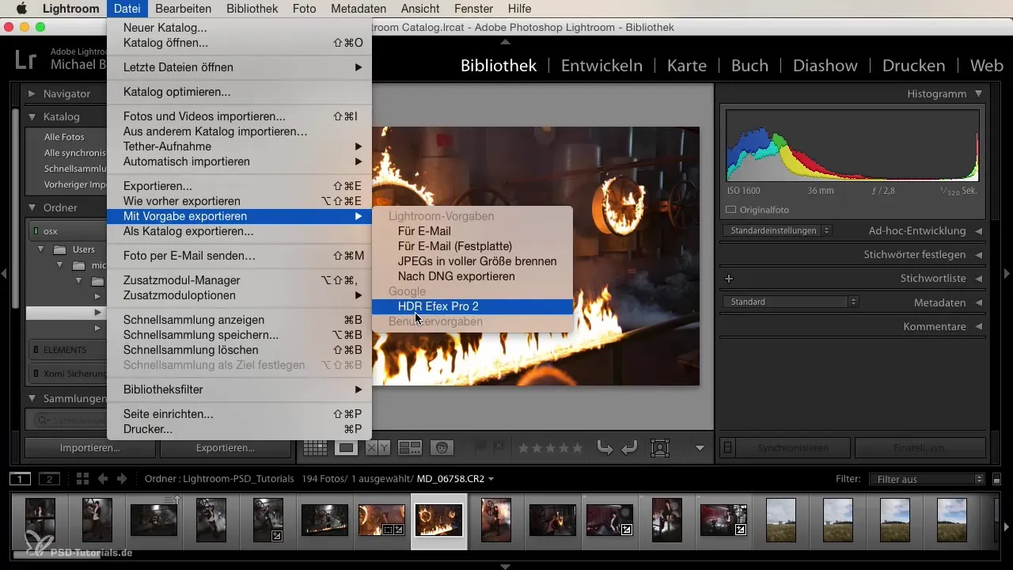The width and height of the screenshot is (1013, 570).
Task: Collapse the Navigator panel triangle
Action: point(32,93)
